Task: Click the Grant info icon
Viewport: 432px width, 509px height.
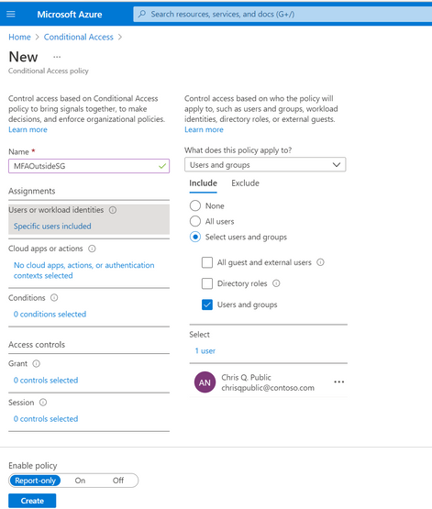Action: (37, 363)
